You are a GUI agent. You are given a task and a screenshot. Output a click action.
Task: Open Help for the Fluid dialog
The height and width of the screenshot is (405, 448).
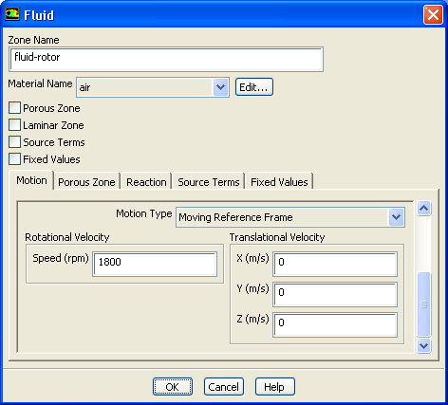pyautogui.click(x=274, y=386)
